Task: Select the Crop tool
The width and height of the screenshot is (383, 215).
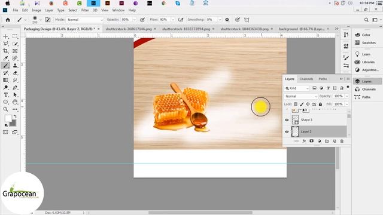Action: (x=5, y=51)
